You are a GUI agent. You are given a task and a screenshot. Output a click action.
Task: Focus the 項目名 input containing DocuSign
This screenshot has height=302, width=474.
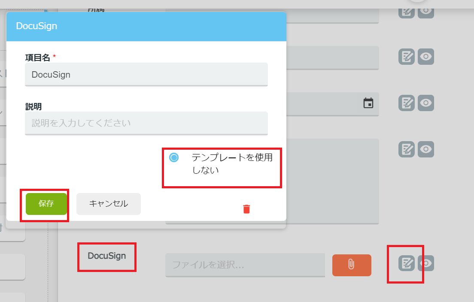(x=146, y=75)
